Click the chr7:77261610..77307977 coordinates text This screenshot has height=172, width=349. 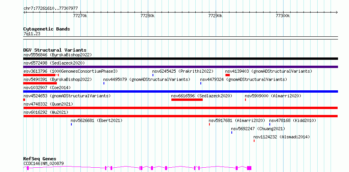pos(51,9)
